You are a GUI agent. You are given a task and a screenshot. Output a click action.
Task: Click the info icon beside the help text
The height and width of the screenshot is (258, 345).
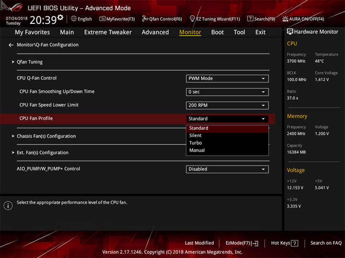point(8,205)
